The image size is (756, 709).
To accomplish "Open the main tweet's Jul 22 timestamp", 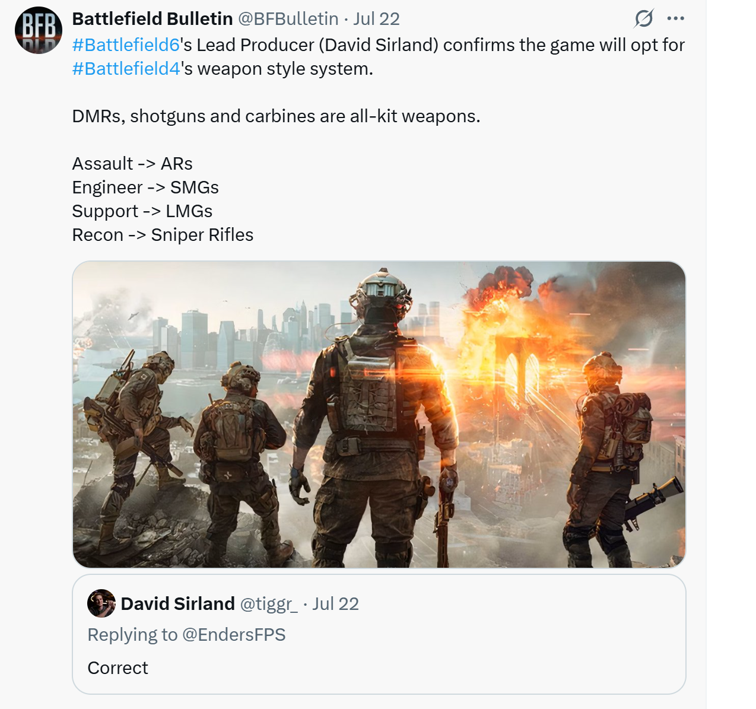I will point(376,19).
